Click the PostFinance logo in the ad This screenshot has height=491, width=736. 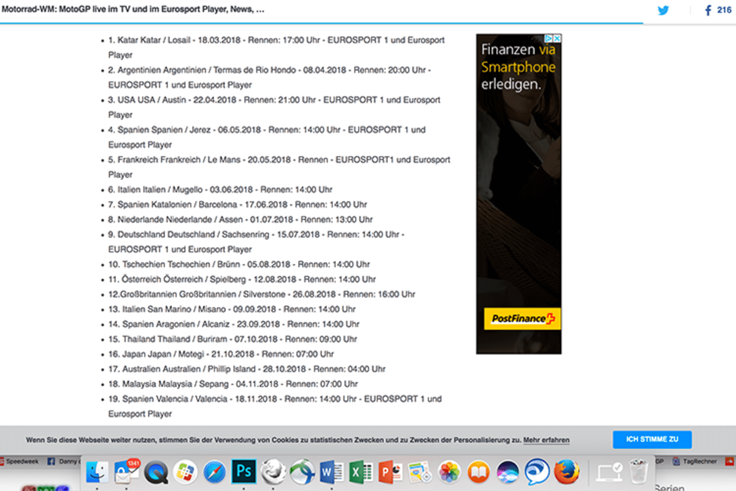tap(521, 319)
